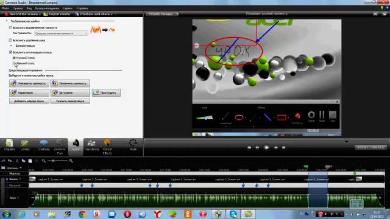
Task: Toggle lock on the Video 1 track
Action: 7,179
